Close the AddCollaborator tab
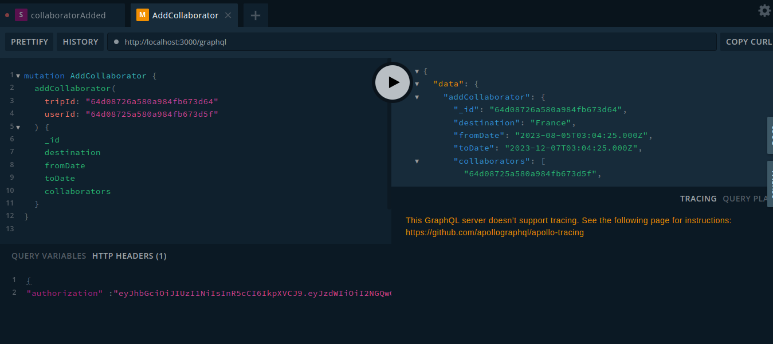This screenshot has width=773, height=344. point(228,15)
